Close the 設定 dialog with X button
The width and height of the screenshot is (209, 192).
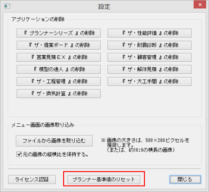click(200, 5)
